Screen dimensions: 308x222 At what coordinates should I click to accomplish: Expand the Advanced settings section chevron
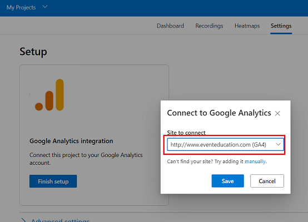(23, 220)
